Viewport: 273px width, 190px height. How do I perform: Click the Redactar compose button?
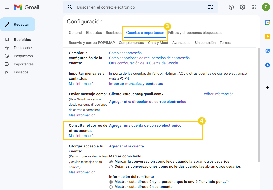click(18, 24)
